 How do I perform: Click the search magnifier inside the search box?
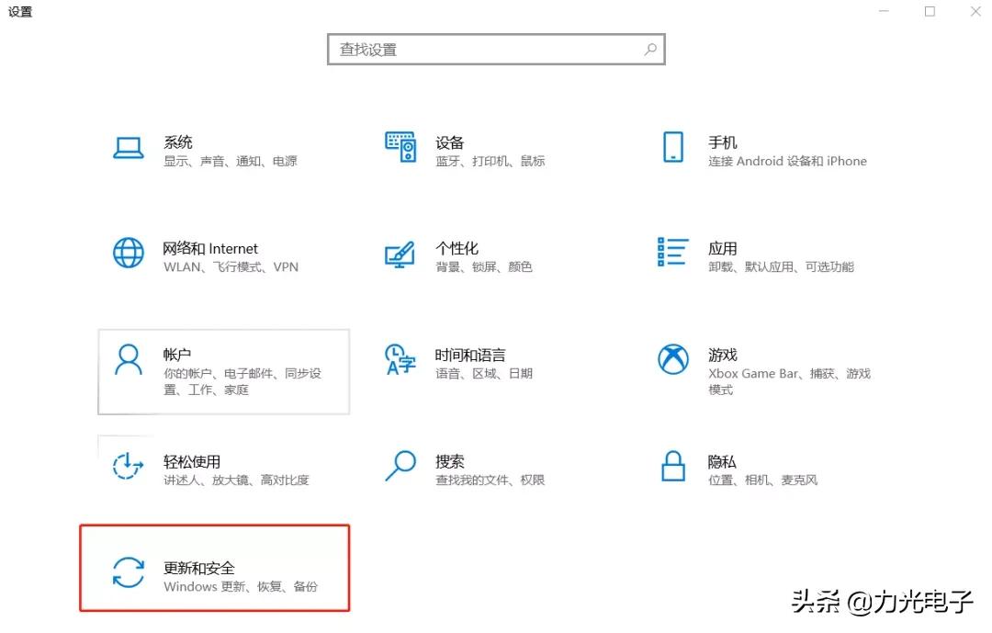pos(649,49)
